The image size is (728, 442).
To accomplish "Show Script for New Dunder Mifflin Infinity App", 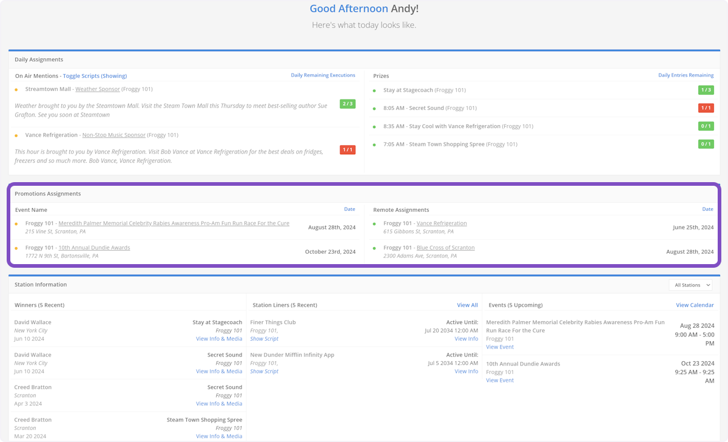I will [264, 371].
